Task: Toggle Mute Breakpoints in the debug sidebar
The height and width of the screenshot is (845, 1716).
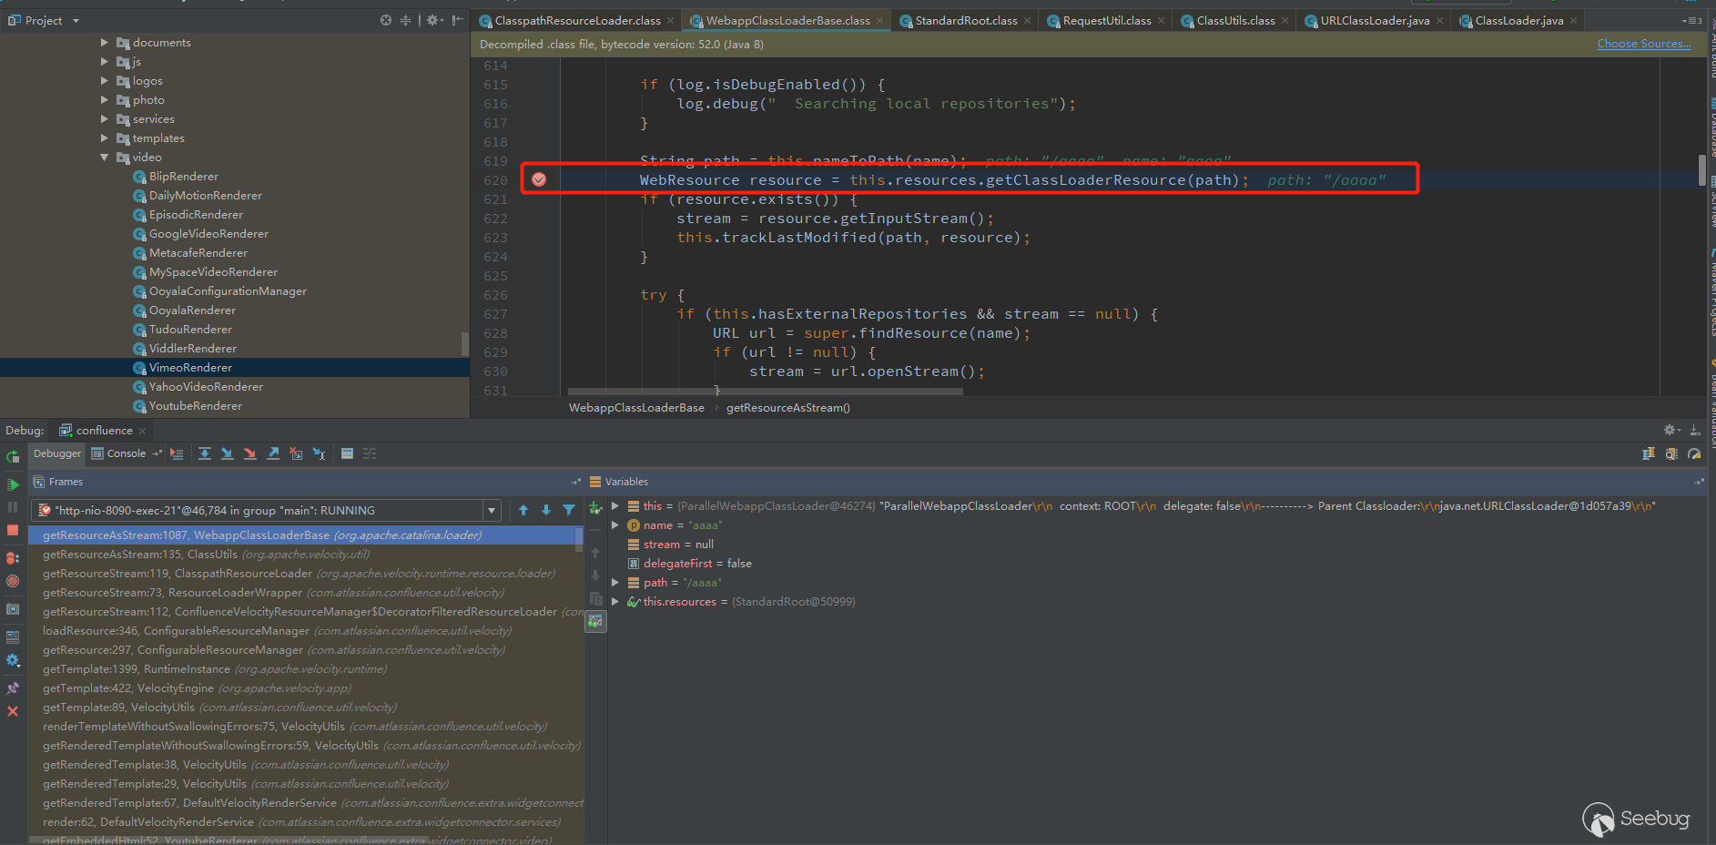Action: (13, 581)
